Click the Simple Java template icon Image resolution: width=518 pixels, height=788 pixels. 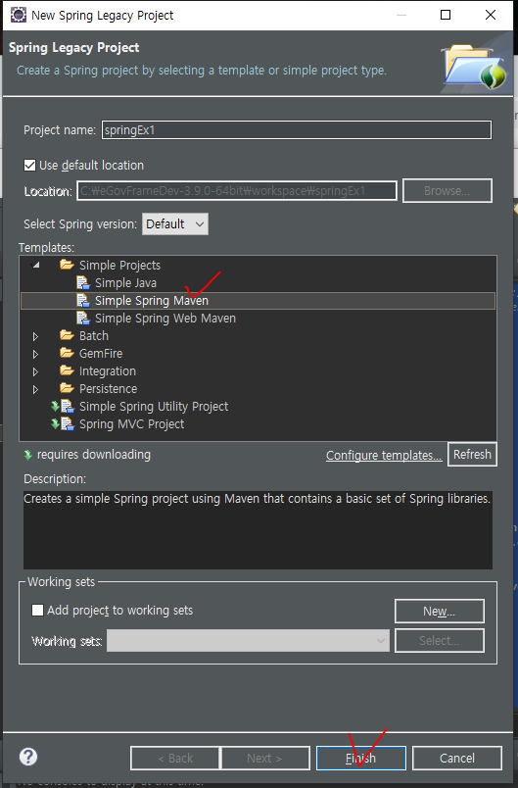[83, 282]
